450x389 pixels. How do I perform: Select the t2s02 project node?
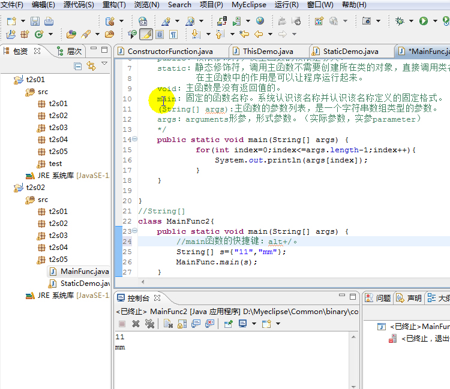pyautogui.click(x=29, y=187)
